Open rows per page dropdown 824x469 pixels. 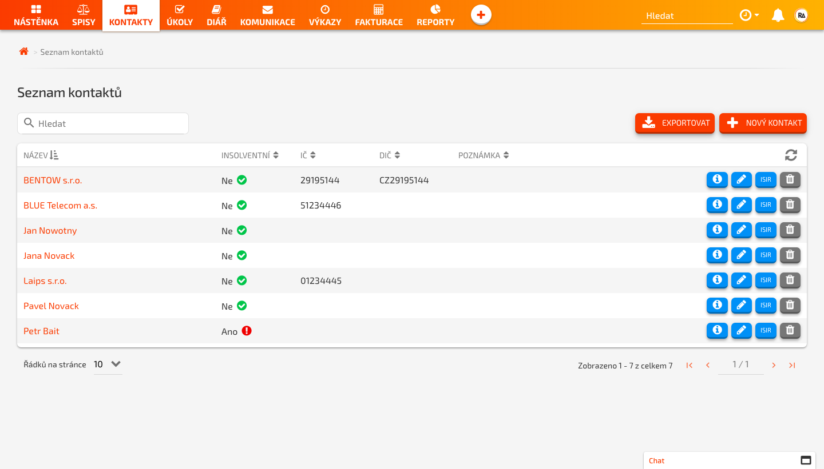(108, 364)
